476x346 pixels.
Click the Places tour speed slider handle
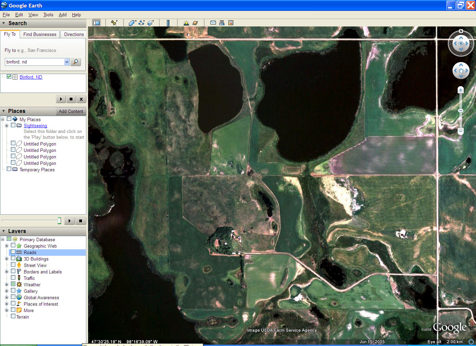[59, 221]
